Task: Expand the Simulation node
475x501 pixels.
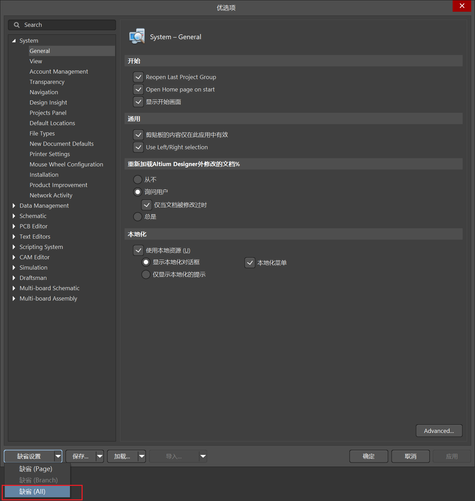Action: point(14,268)
